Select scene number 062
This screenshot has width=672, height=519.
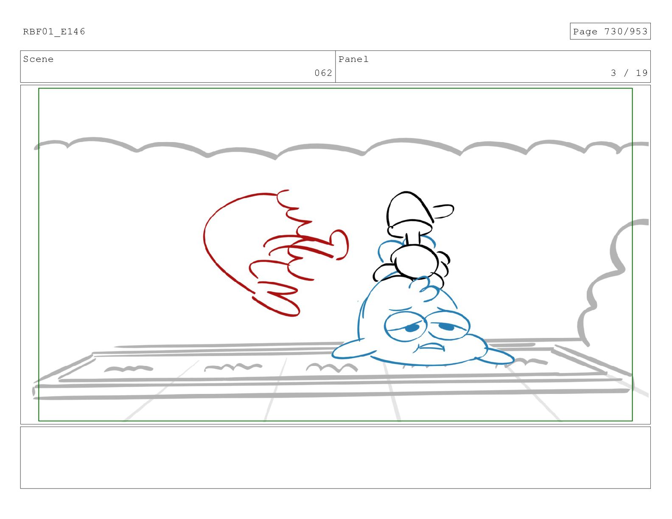323,73
